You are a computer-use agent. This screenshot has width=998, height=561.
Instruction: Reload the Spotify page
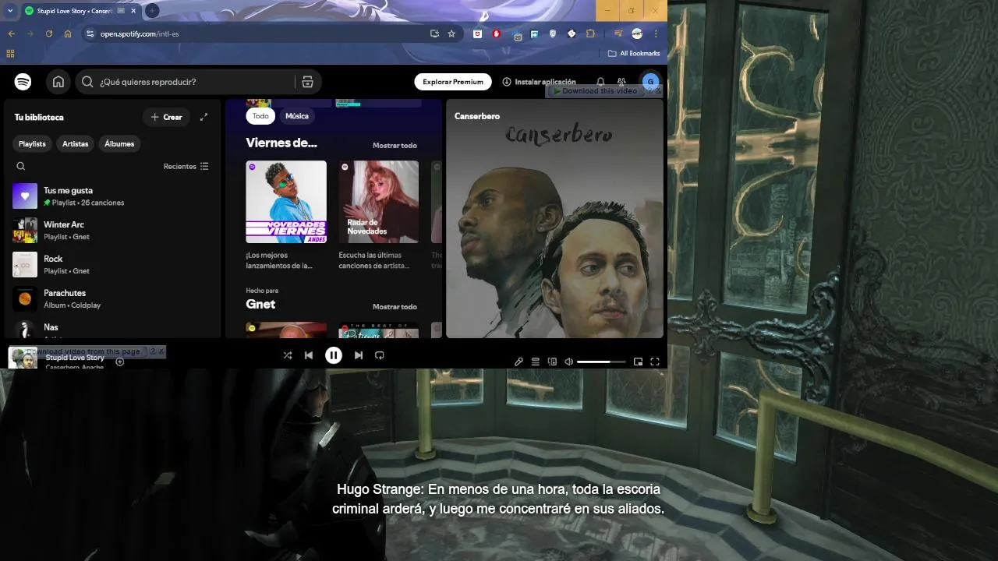point(49,34)
